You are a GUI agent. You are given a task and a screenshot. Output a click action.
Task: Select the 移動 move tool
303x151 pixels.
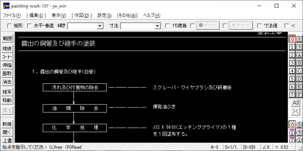7,100
